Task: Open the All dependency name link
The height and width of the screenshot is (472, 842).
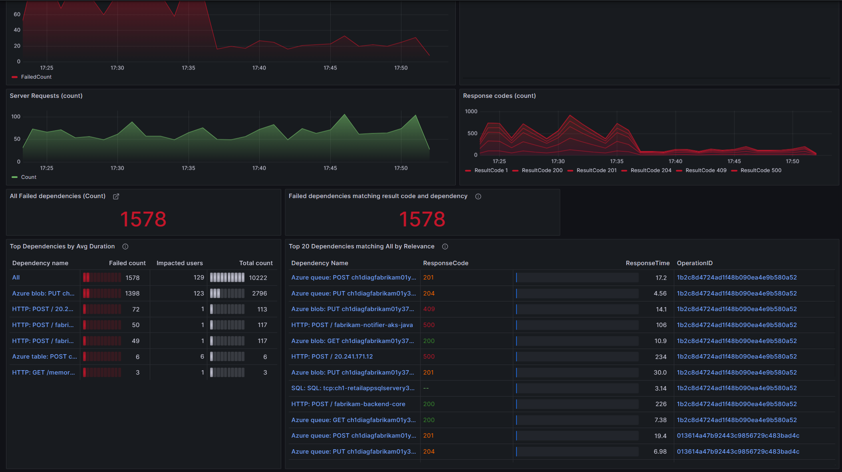Action: (16, 278)
